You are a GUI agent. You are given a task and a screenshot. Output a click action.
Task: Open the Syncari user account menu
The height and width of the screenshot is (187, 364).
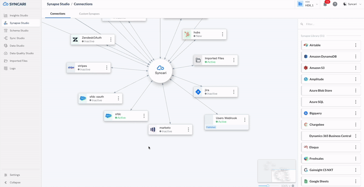click(x=351, y=4)
